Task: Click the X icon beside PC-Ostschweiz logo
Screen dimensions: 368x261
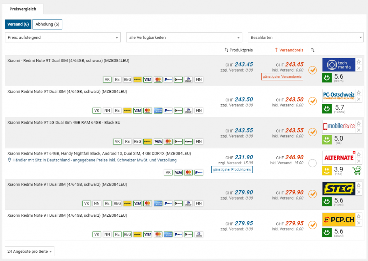Action: pyautogui.click(x=359, y=99)
